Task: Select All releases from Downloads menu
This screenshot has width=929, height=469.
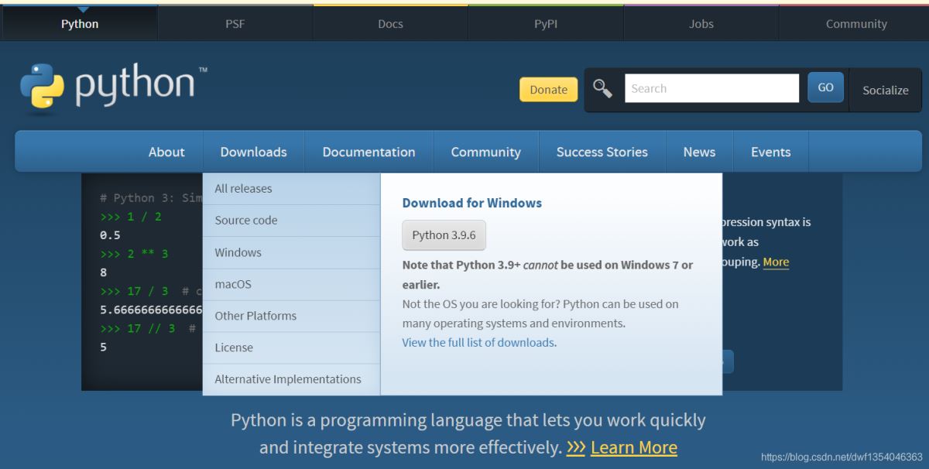Action: pos(243,189)
